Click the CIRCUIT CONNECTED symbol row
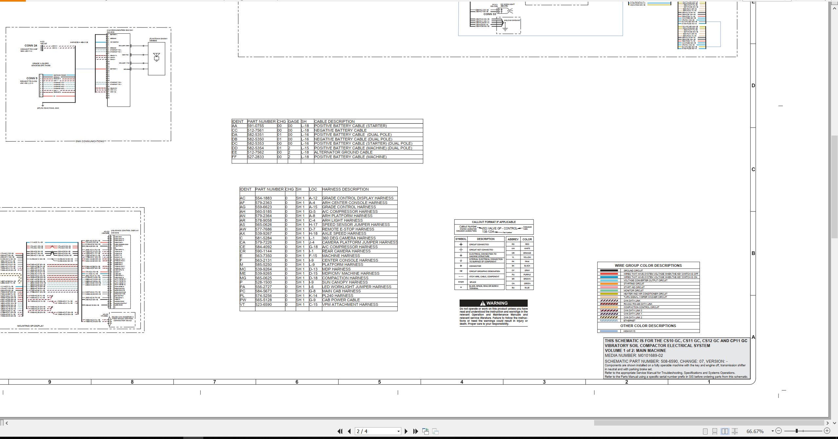Screen dimensions: 838x439 click(x=479, y=245)
